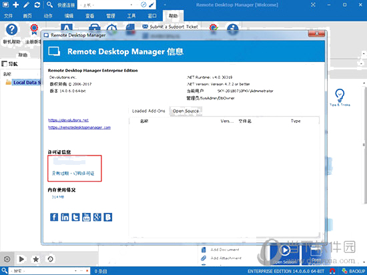Open the Twitter social icon
367x275 pixels.
[75, 217]
